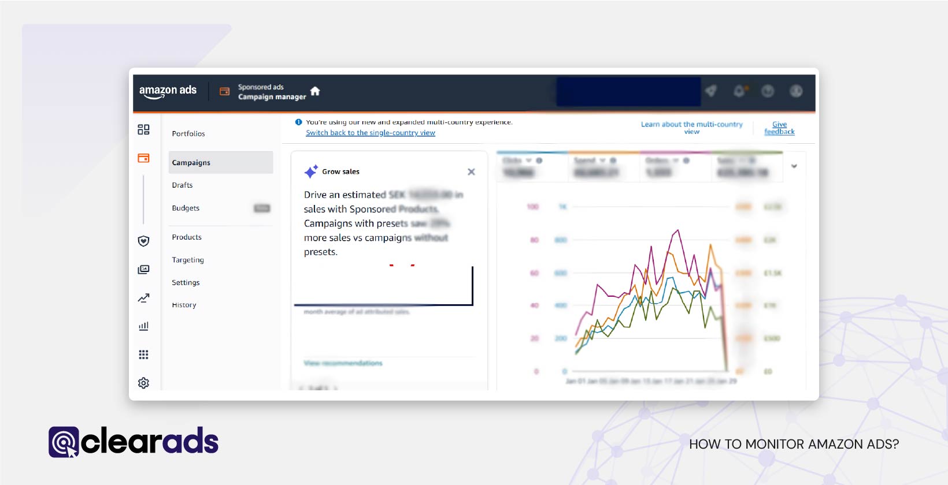This screenshot has width=948, height=485.
Task: Open the shield brand protection sidebar icon
Action: coord(143,241)
